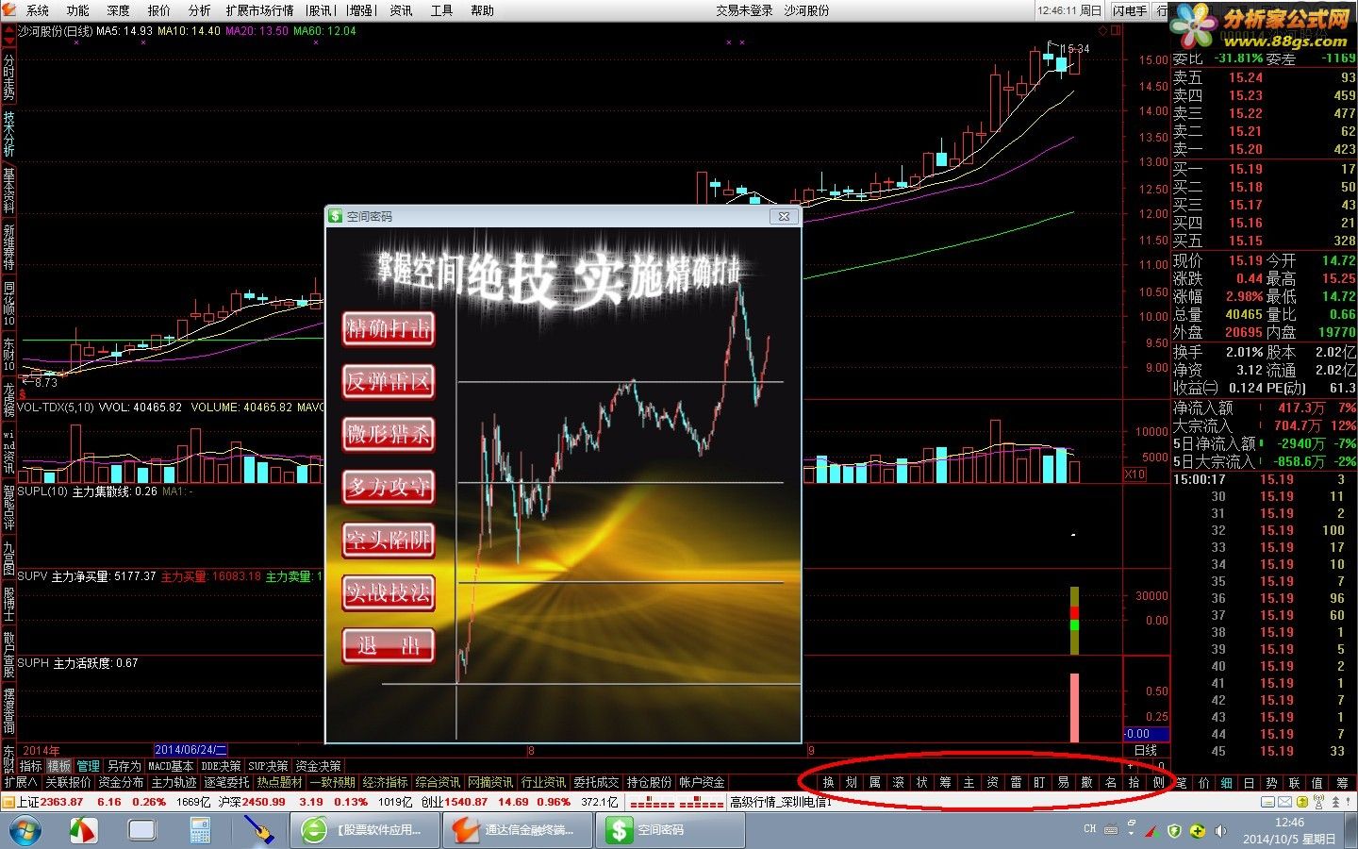Open 股博士 in left sidebar
This screenshot has height=849, width=1358.
tap(8, 604)
